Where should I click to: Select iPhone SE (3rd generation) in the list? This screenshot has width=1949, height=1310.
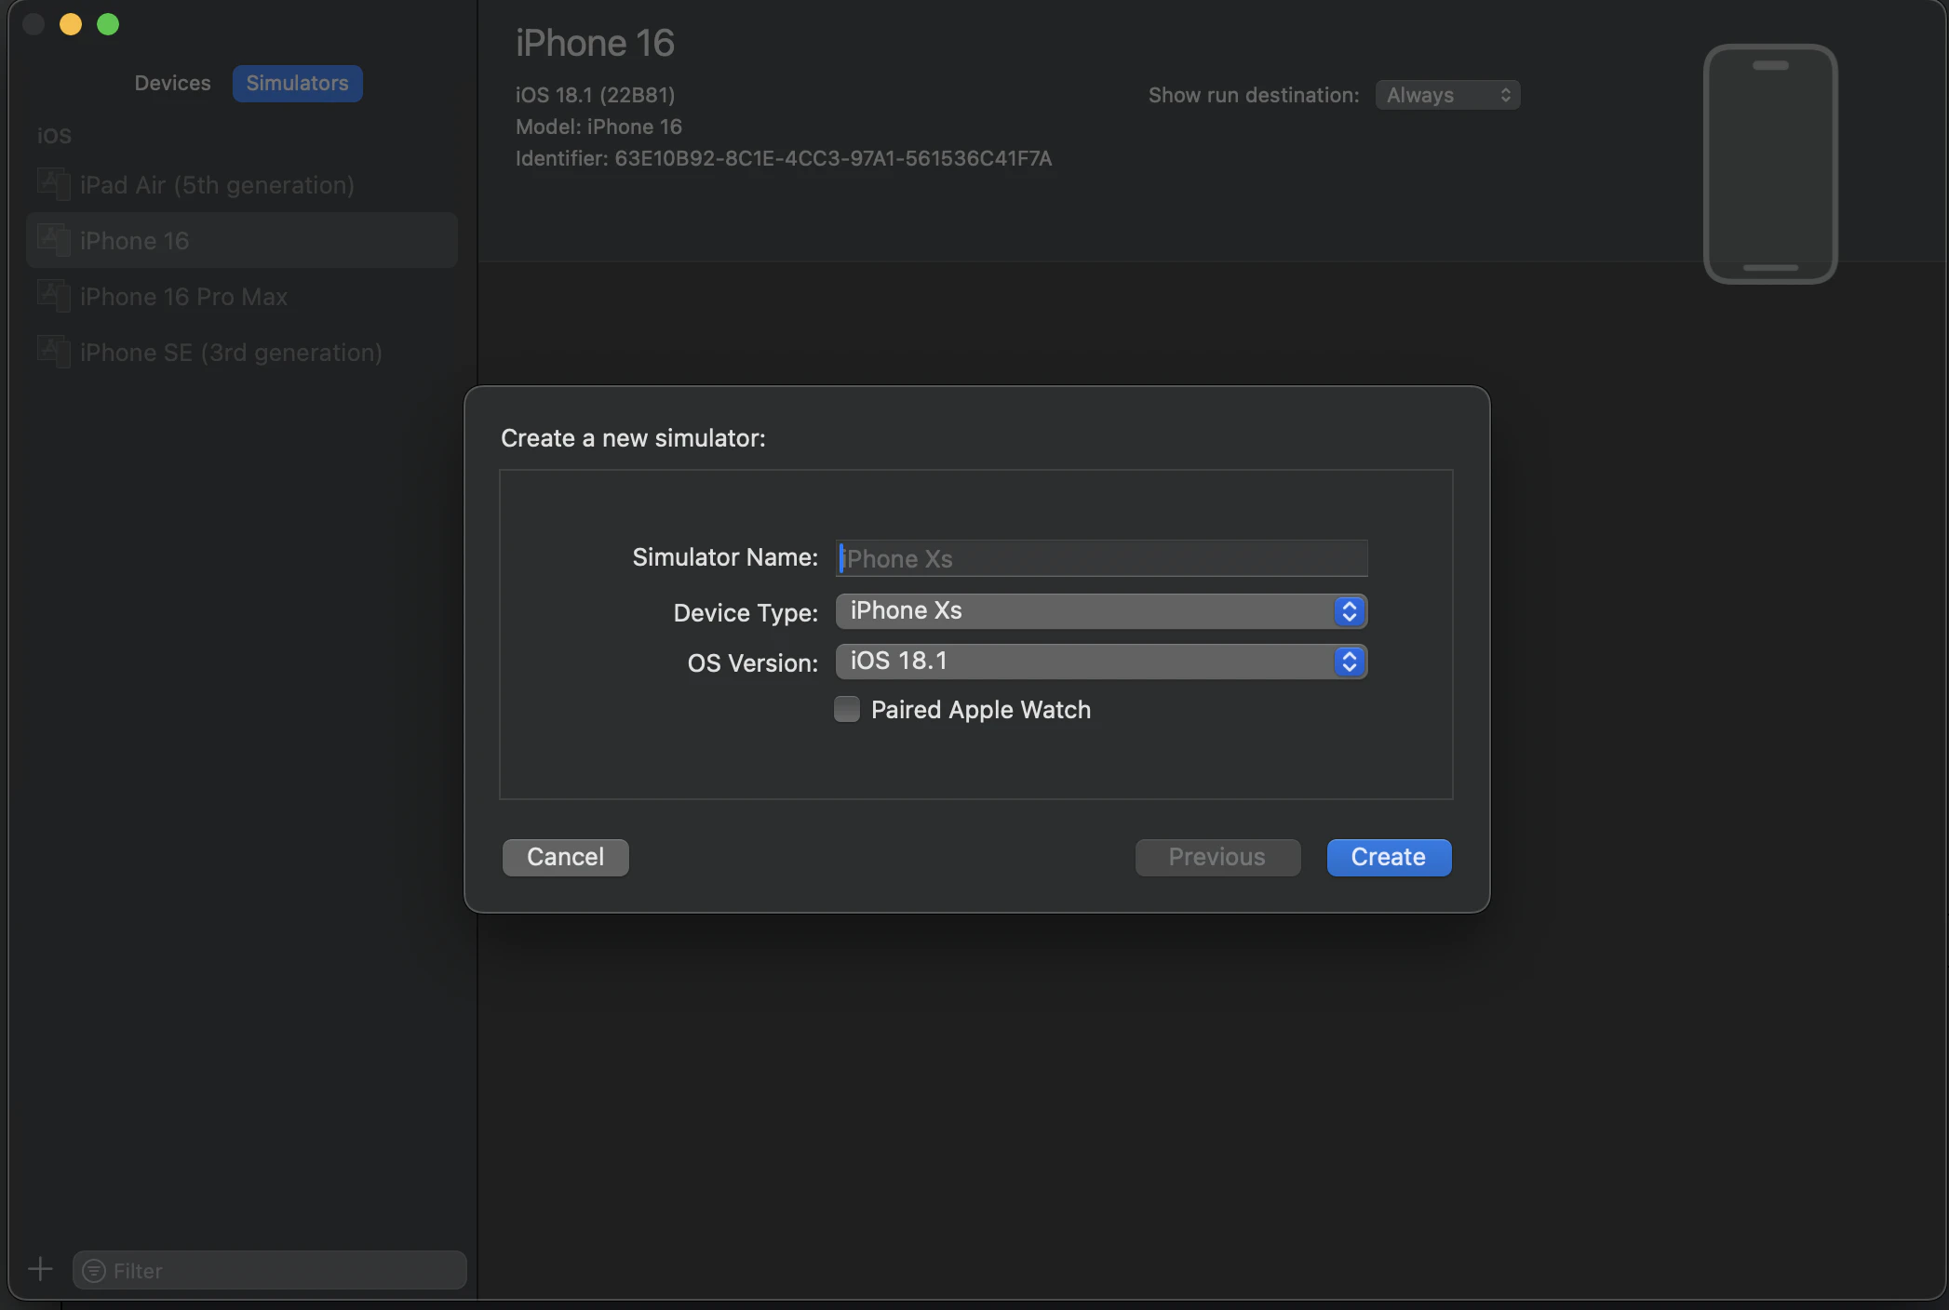point(242,352)
